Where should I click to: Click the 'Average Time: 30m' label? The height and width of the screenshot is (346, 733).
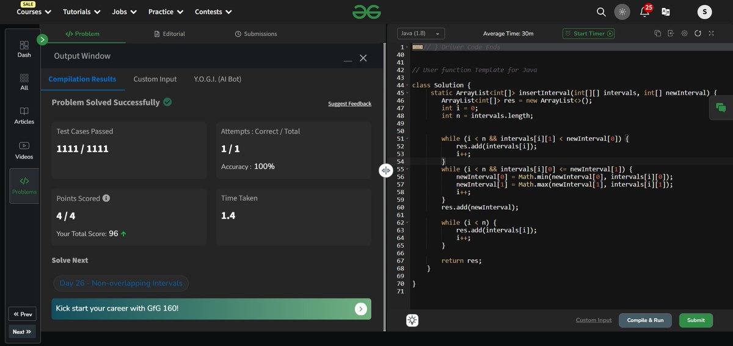pos(508,34)
